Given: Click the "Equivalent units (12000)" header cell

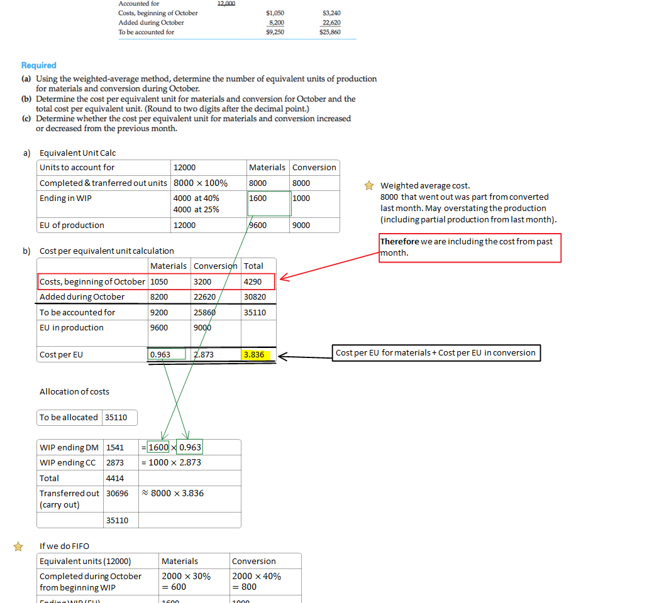Looking at the screenshot, I should coord(98,562).
